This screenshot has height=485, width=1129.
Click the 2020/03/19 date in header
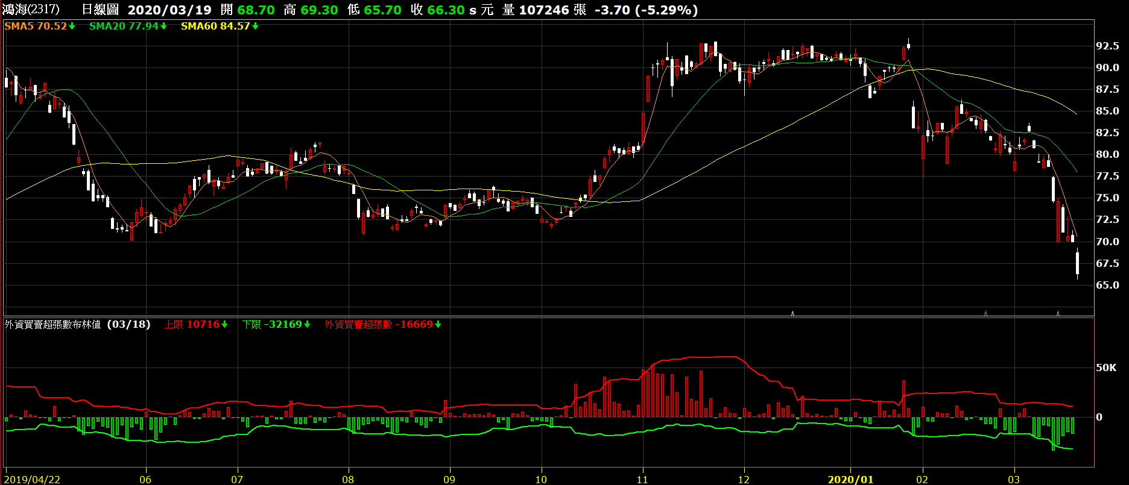pos(169,10)
